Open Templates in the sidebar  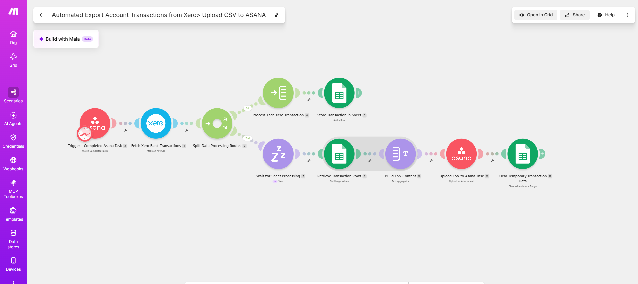click(13, 214)
